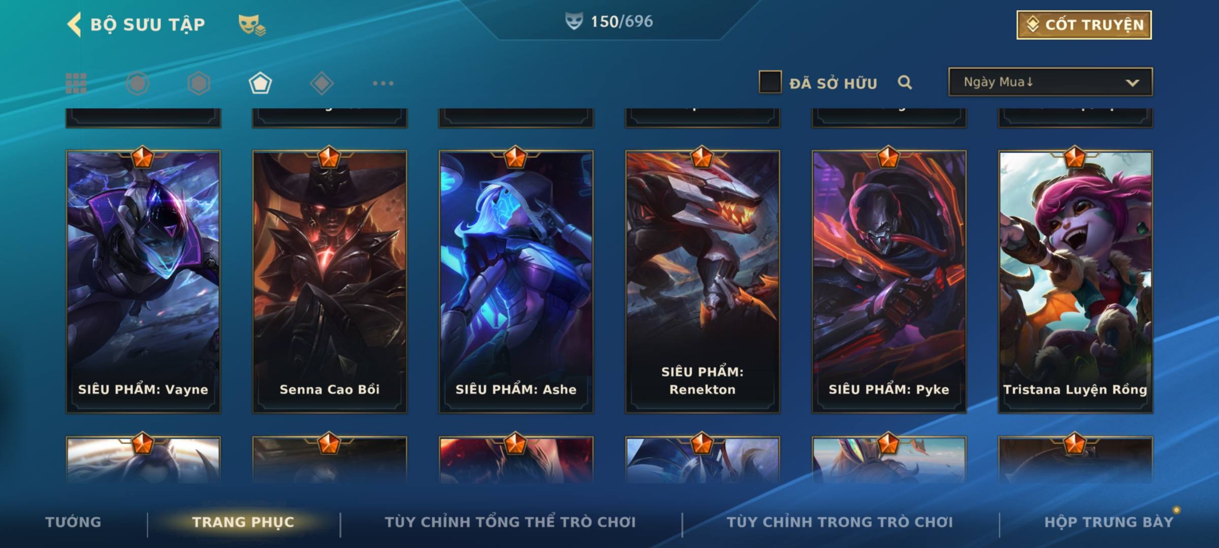Click the magnifier search icon

905,82
